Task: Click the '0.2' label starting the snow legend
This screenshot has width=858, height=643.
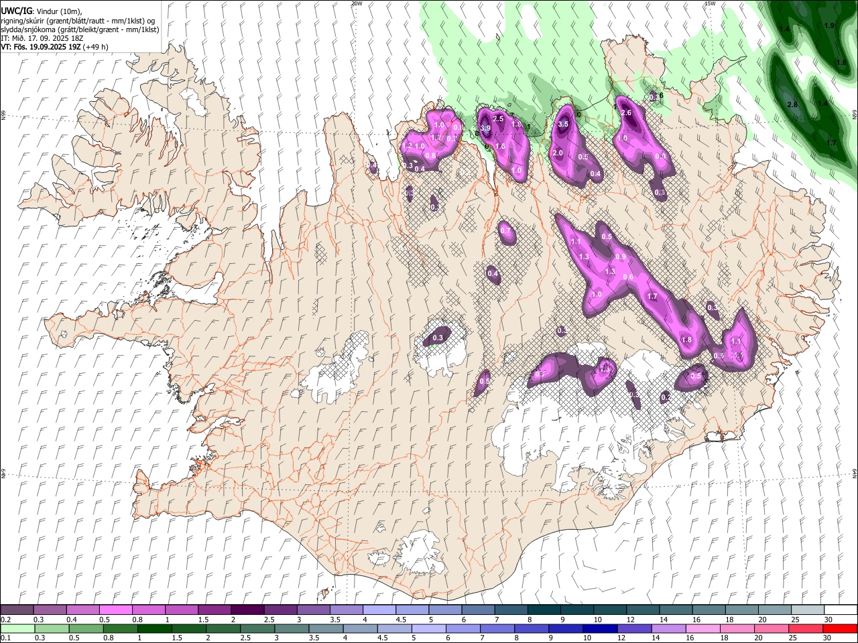Action: click(6, 620)
